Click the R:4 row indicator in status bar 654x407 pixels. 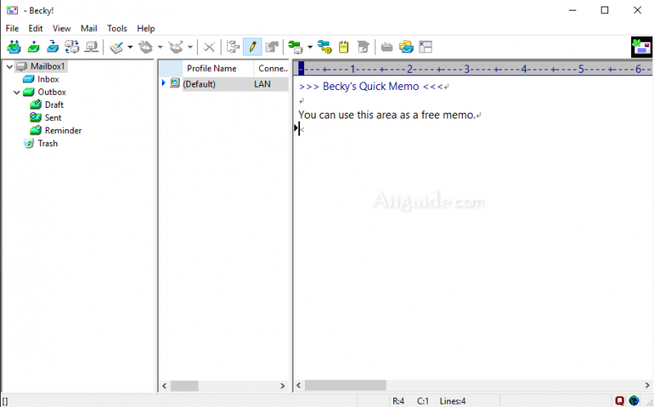click(398, 401)
